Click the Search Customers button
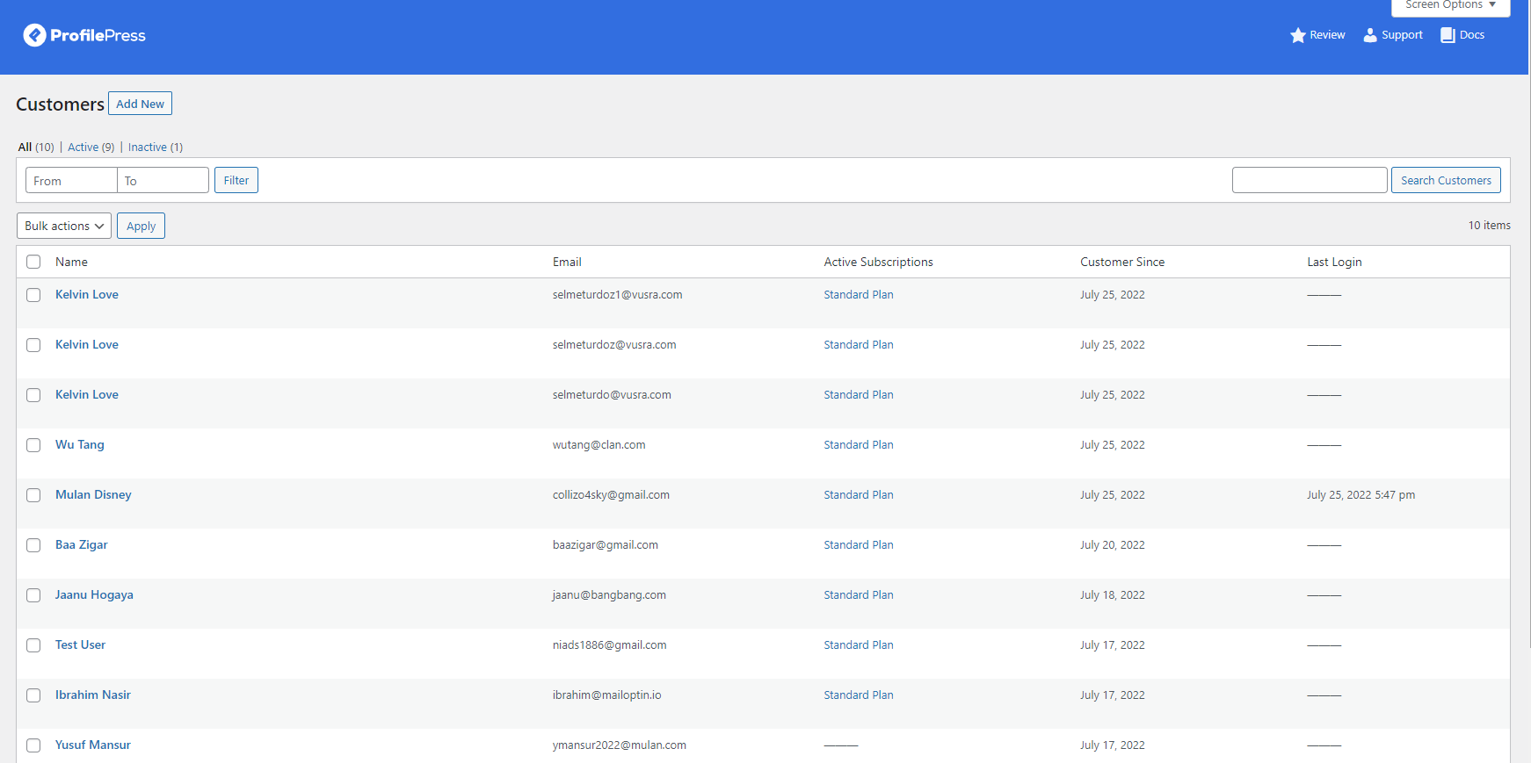The height and width of the screenshot is (763, 1531). 1446,180
